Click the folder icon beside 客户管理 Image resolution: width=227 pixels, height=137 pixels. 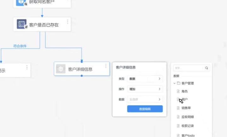[x=178, y=83]
